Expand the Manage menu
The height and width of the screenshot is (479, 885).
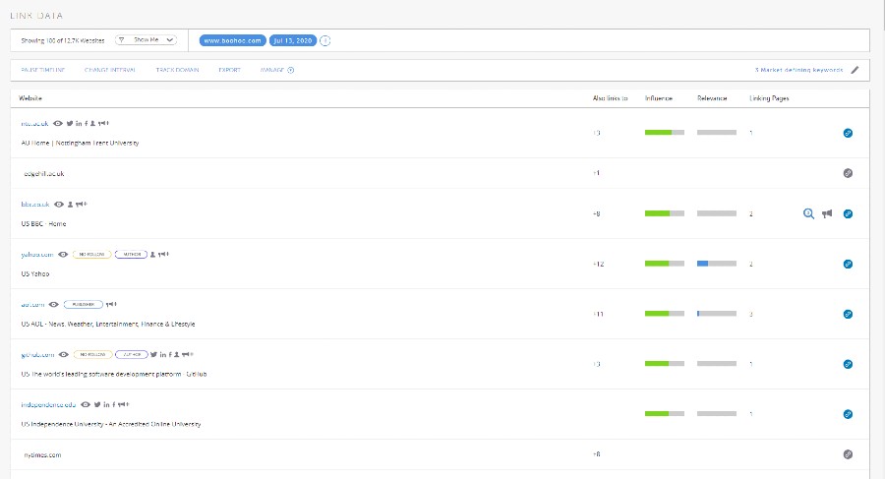(x=277, y=70)
